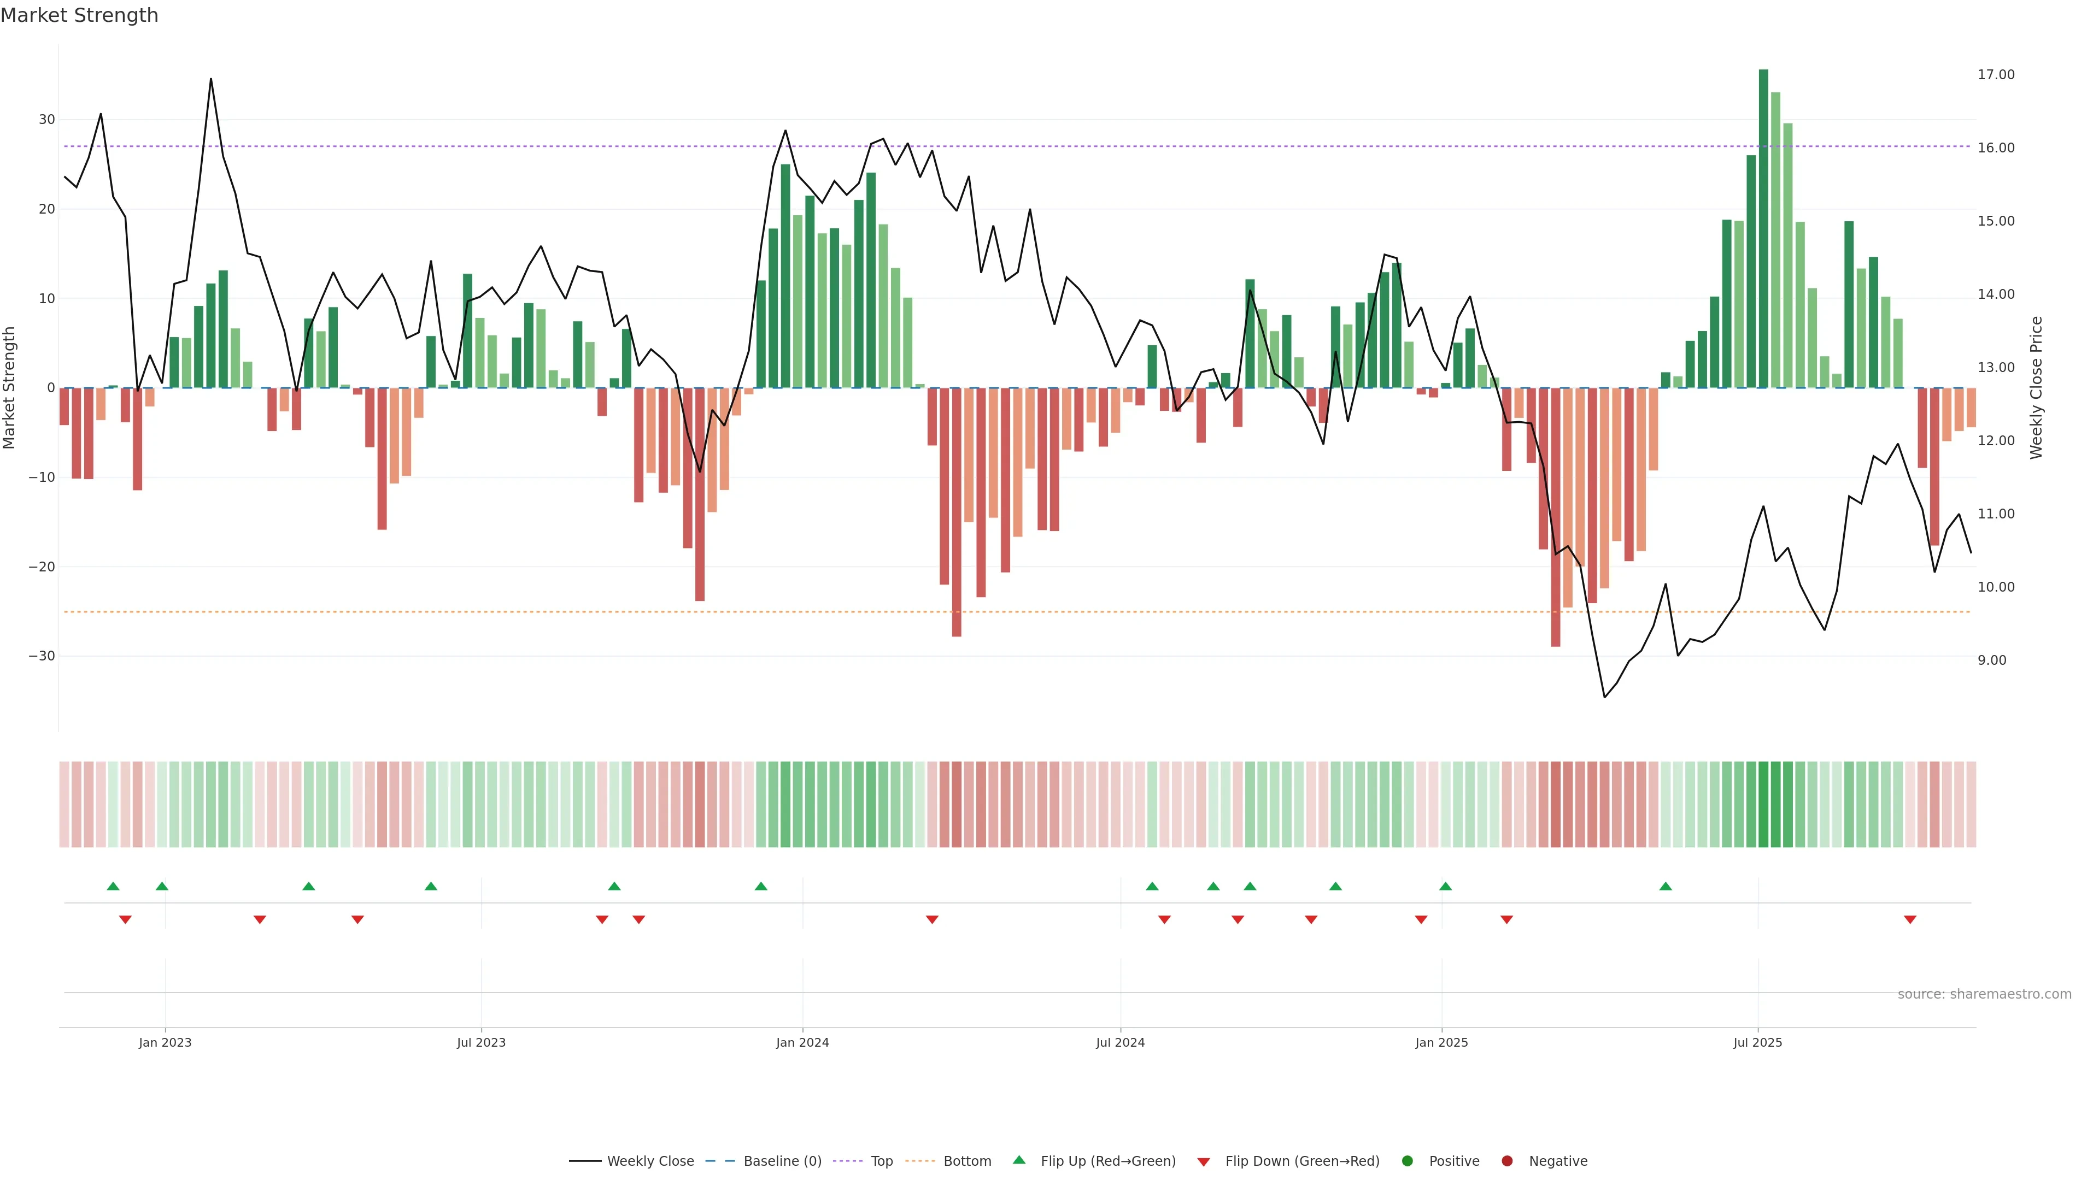2099x1180 pixels.
Task: Click the Flip Up green triangle legend icon
Action: 1018,1160
